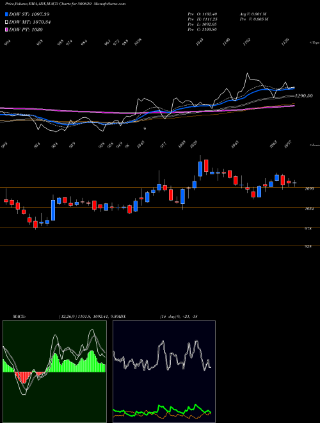Click the chart title mentioning MunafaSutra.com

click(x=65, y=4)
